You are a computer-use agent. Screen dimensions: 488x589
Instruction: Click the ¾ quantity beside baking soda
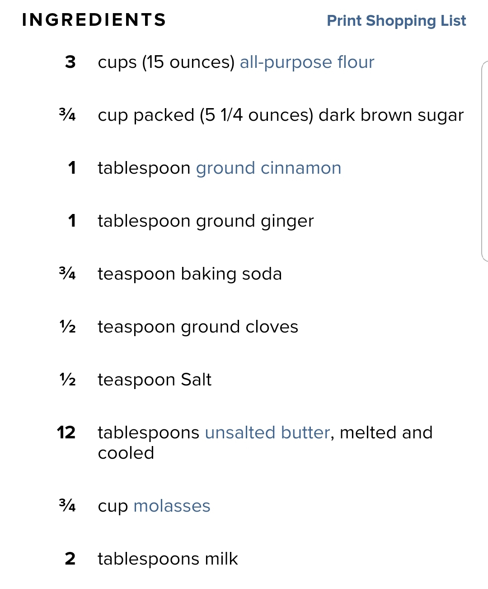click(x=67, y=273)
